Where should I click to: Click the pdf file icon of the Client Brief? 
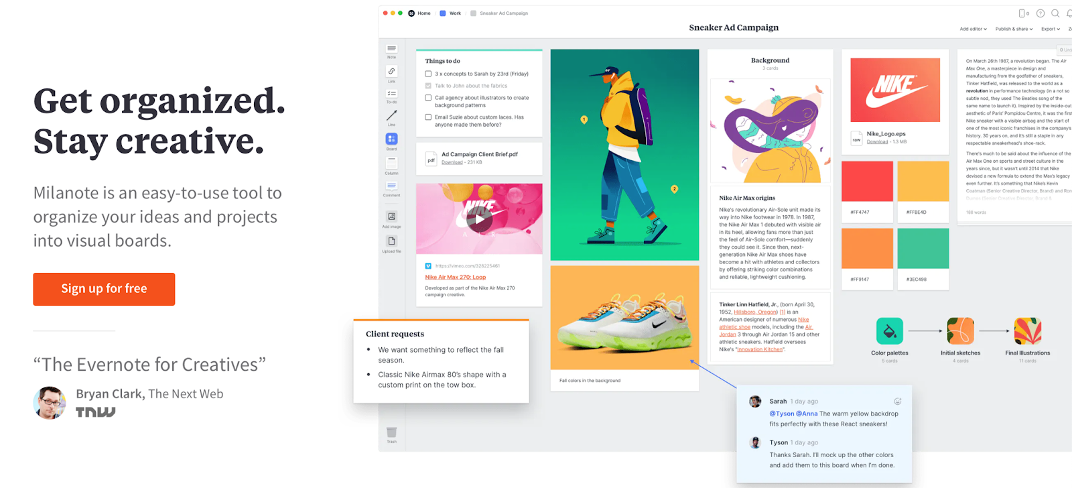pos(431,160)
